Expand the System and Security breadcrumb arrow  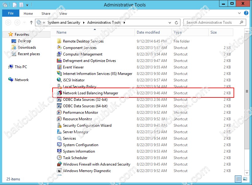pos(84,23)
